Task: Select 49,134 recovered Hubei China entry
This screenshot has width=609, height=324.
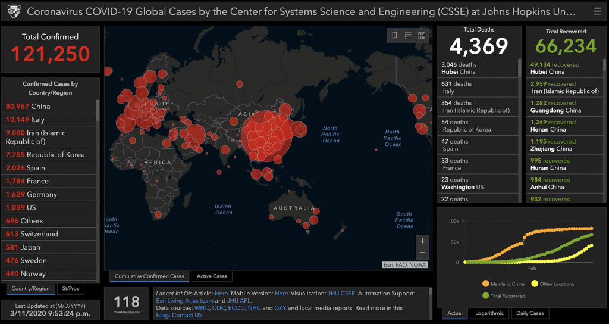Action: tap(565, 68)
